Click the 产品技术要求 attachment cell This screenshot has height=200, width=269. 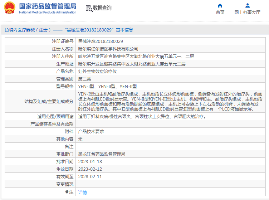point(91,132)
